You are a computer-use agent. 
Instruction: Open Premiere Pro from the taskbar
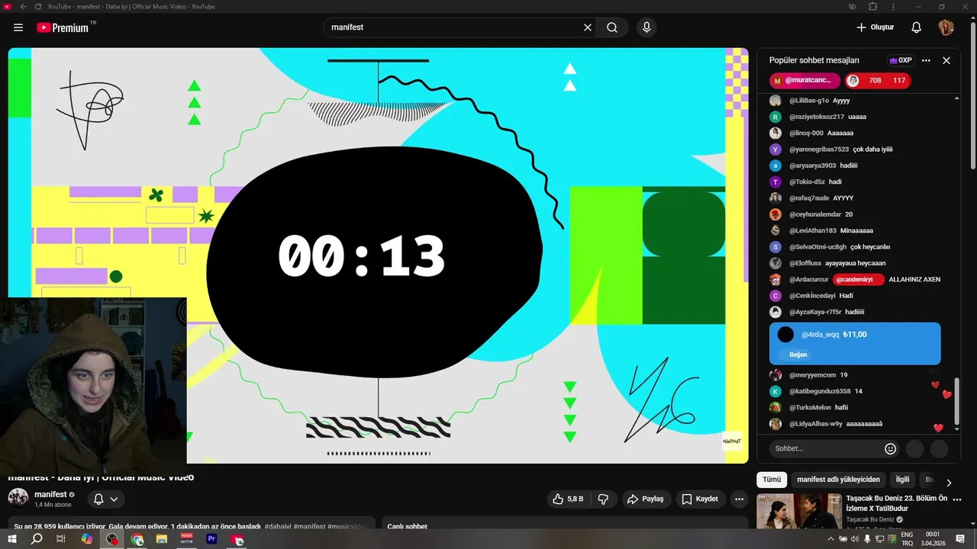click(x=212, y=539)
